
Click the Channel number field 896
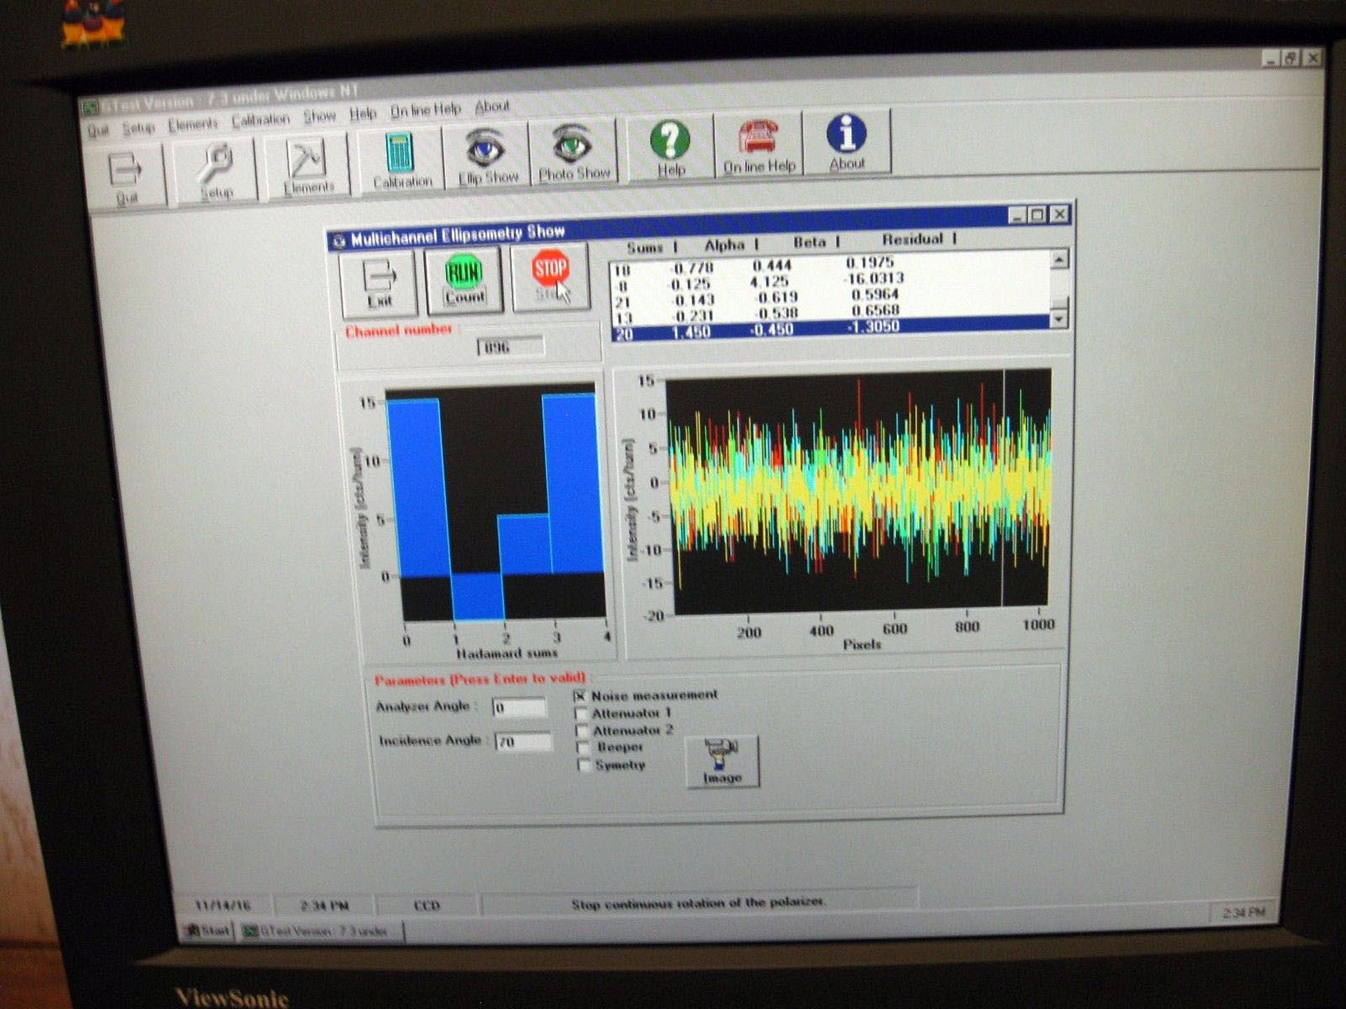coord(511,347)
